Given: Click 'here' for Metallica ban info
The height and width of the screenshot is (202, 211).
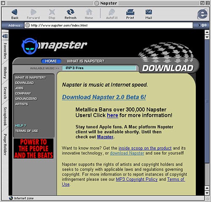Looking at the screenshot, I should click(x=112, y=115).
